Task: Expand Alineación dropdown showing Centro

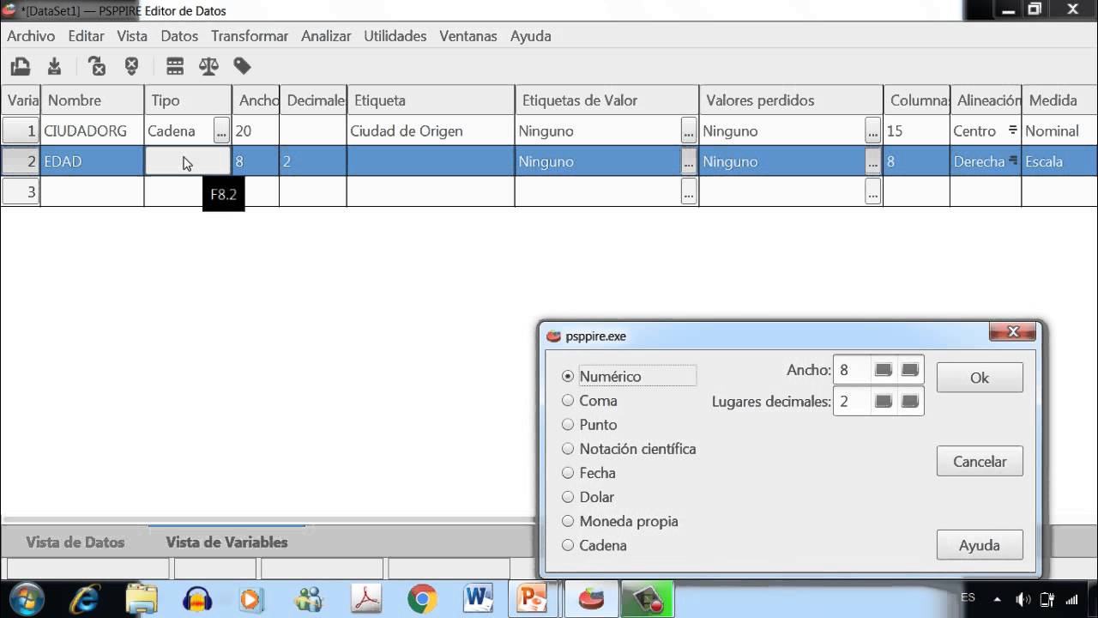Action: pyautogui.click(x=1012, y=130)
